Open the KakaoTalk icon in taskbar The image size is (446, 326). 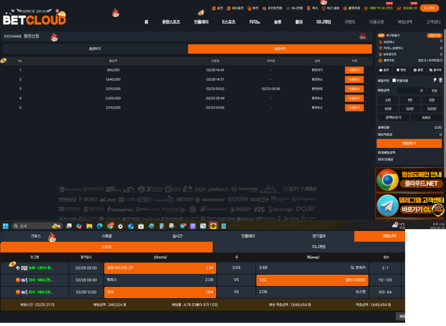[213, 226]
